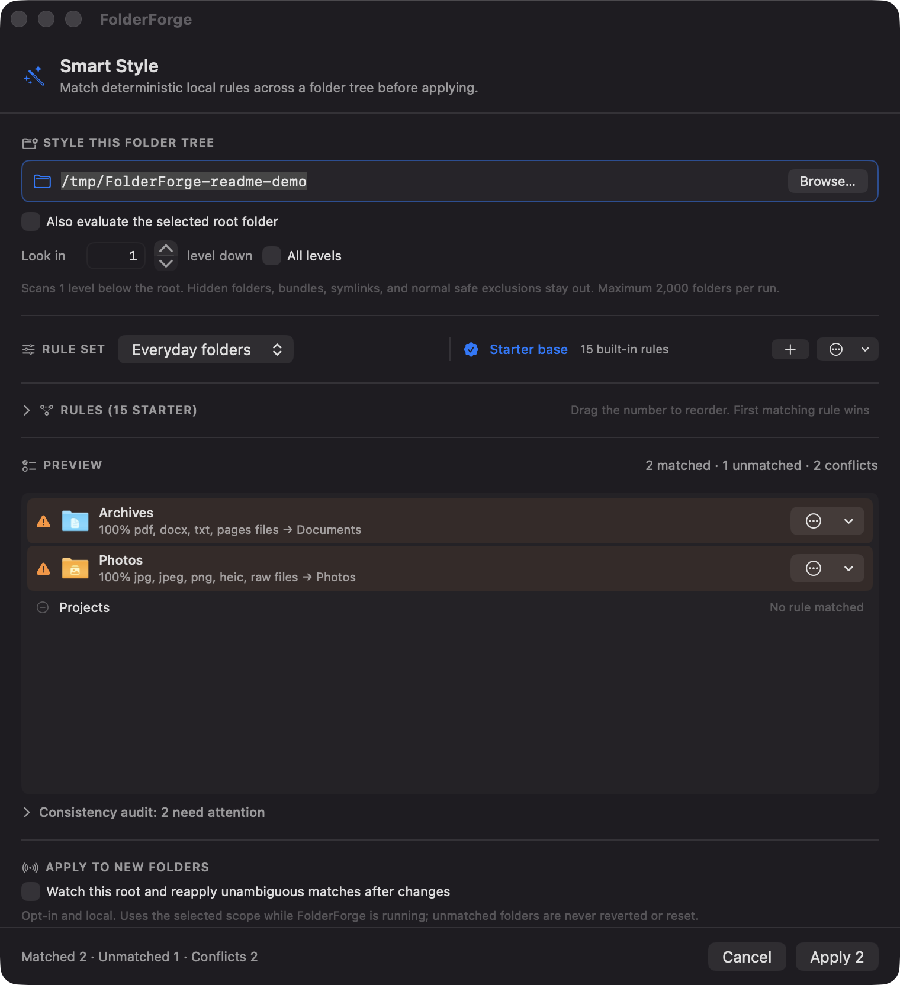Click the Apply 2 button
This screenshot has width=900, height=985.
point(837,957)
